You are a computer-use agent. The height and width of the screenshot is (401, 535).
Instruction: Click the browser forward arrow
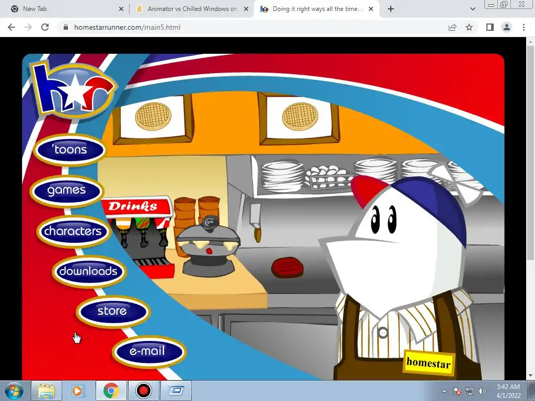coord(28,27)
